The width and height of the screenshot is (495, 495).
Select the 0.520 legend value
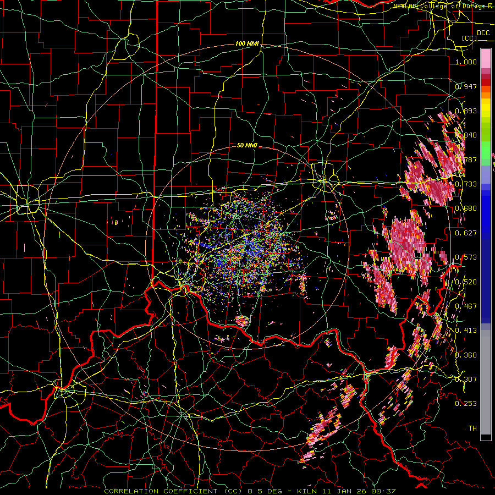click(466, 282)
